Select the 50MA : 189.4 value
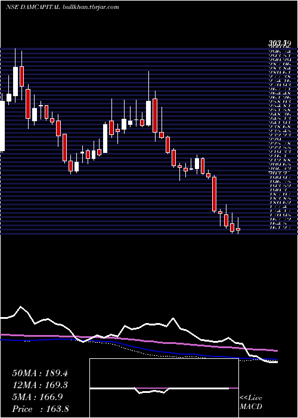298x418 pixels. [40, 373]
